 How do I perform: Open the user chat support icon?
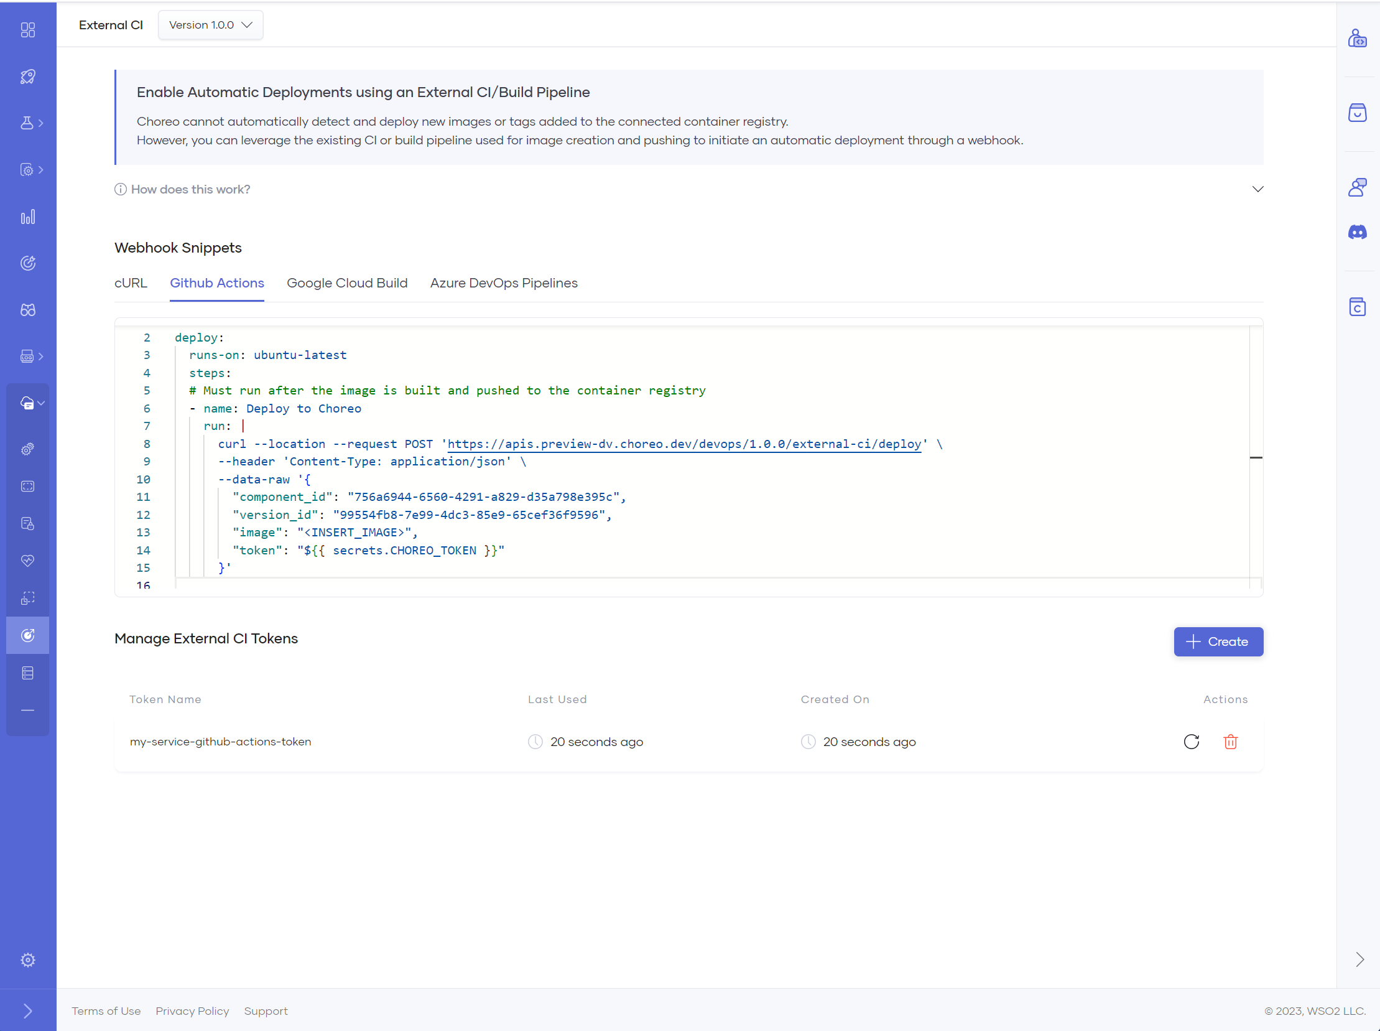pos(1358,187)
